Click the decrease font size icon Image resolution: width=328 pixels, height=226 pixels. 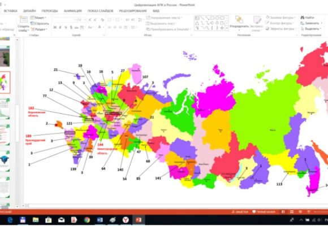[95, 20]
